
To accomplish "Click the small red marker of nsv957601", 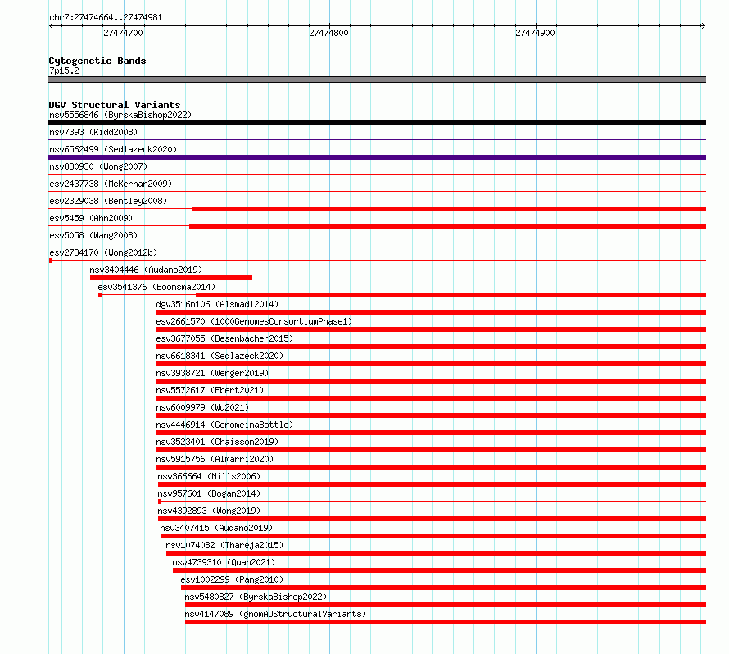I will 160,502.
